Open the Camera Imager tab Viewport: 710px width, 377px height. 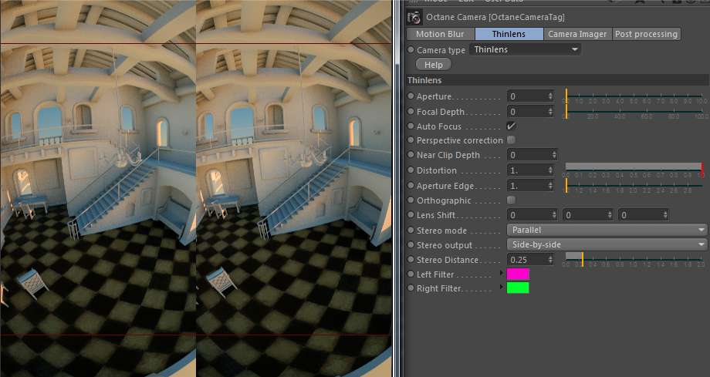coord(577,34)
